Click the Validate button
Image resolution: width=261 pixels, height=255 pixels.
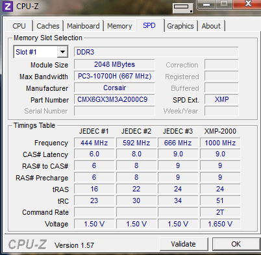pyautogui.click(x=184, y=244)
